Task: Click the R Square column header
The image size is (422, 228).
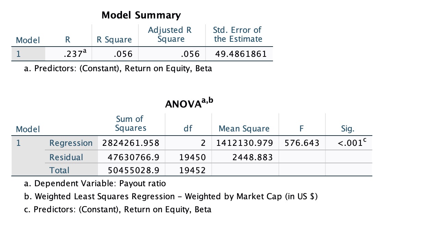Action: pyautogui.click(x=114, y=40)
